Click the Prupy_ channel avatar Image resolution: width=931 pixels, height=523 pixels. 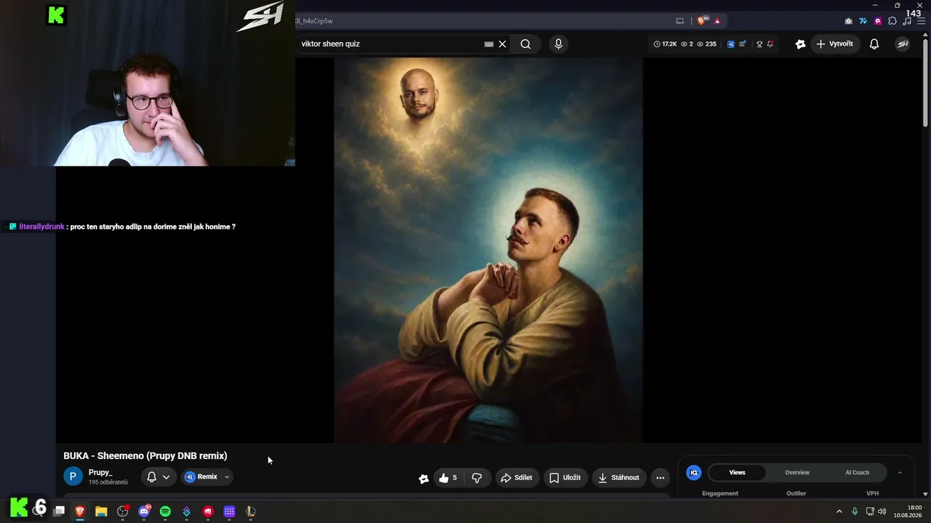[73, 477]
